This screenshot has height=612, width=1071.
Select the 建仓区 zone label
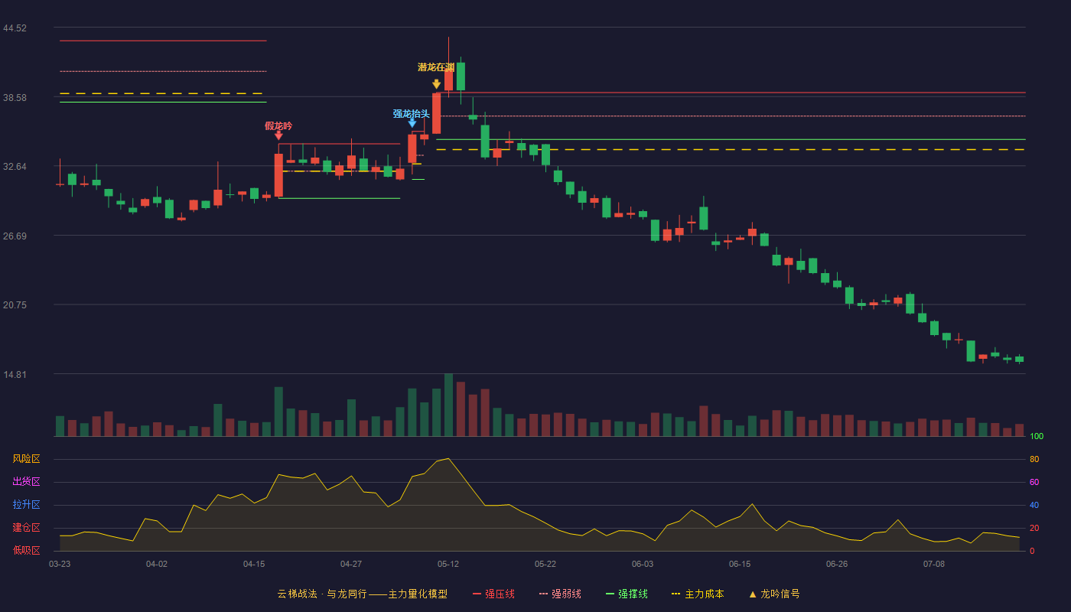coord(26,528)
